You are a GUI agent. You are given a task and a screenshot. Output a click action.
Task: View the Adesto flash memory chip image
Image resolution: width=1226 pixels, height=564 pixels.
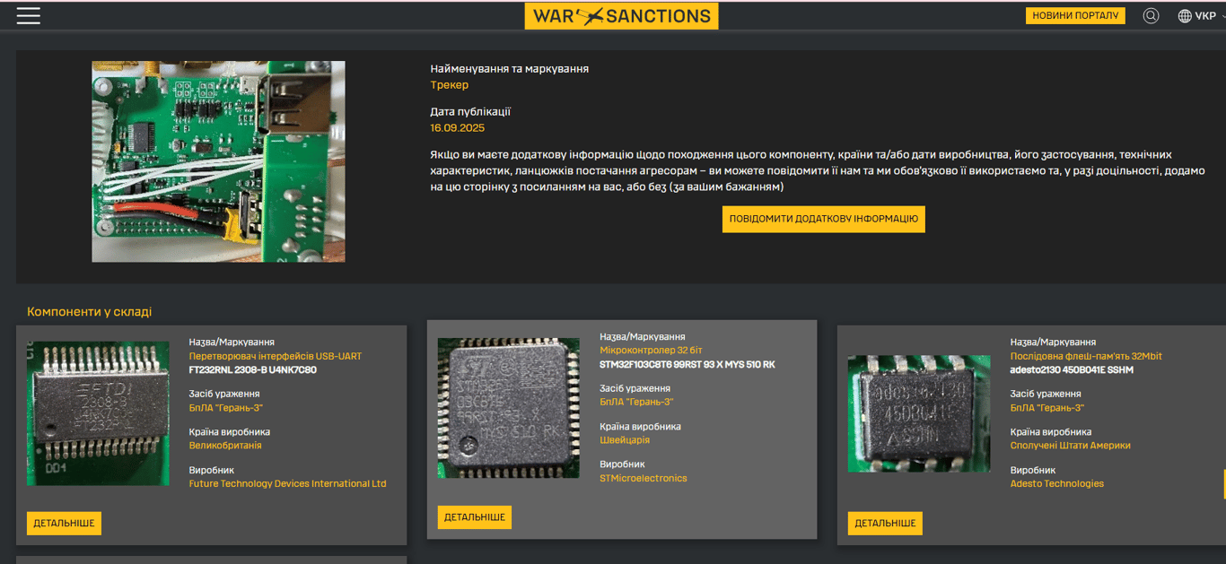click(919, 413)
